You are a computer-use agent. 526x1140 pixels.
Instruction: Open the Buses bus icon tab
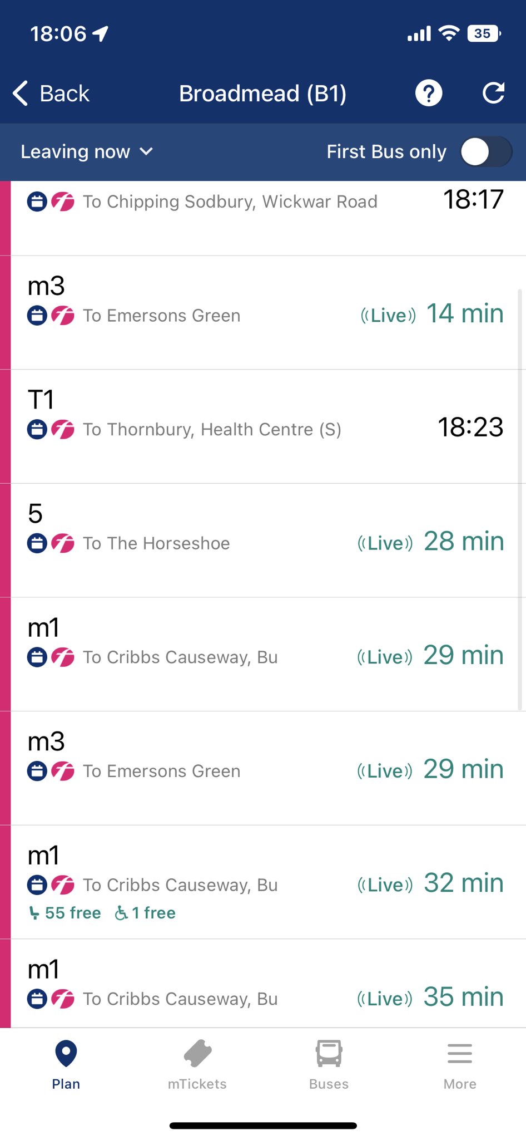329,1054
